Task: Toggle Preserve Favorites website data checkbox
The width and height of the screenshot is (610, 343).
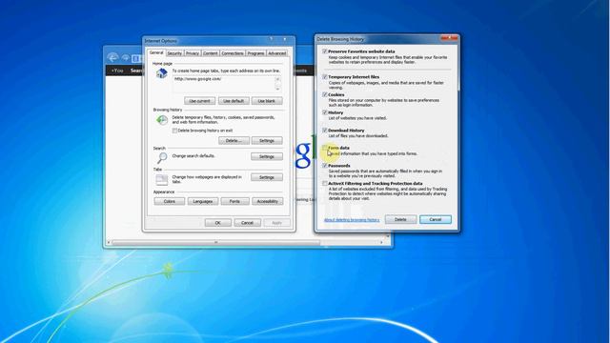Action: pyautogui.click(x=324, y=51)
